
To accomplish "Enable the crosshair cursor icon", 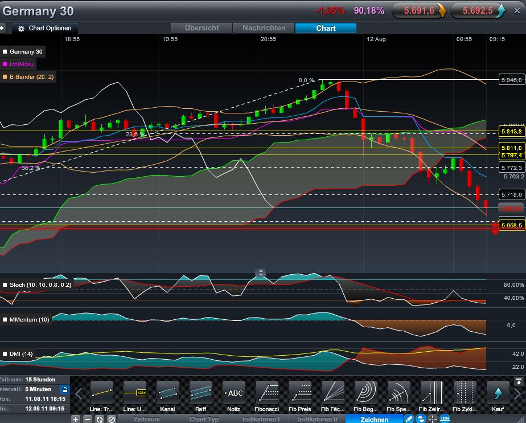I will tap(433, 419).
